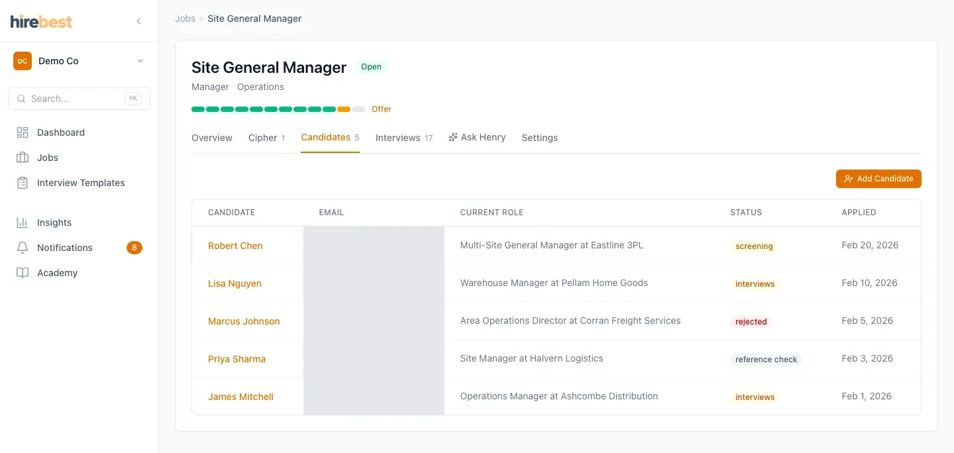Click the applied date Feb 3, 2026
The width and height of the screenshot is (954, 453).
868,358
